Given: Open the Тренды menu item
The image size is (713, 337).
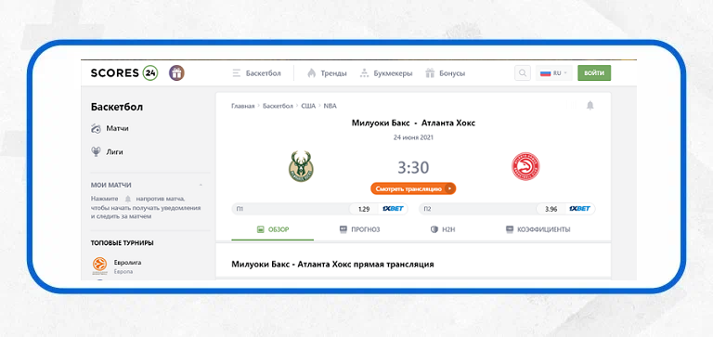Looking at the screenshot, I should pyautogui.click(x=327, y=73).
